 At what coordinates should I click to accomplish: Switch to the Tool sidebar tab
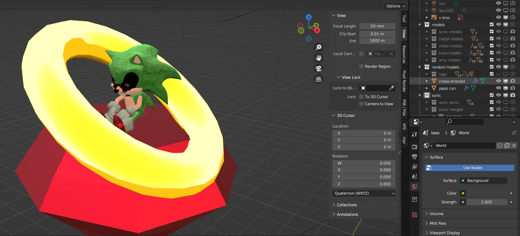(404, 19)
